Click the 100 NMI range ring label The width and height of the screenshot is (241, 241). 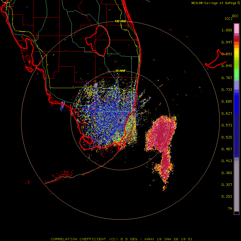tap(120, 21)
